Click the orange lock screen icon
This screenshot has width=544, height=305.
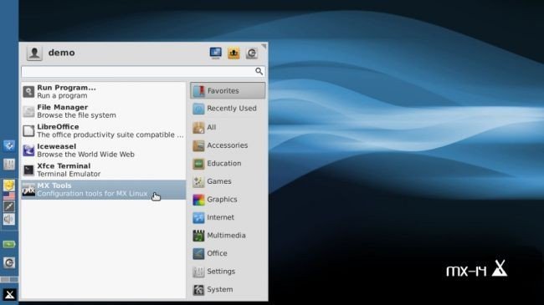coord(234,53)
